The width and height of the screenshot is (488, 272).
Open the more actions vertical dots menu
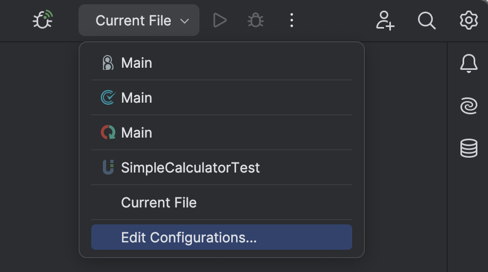291,21
